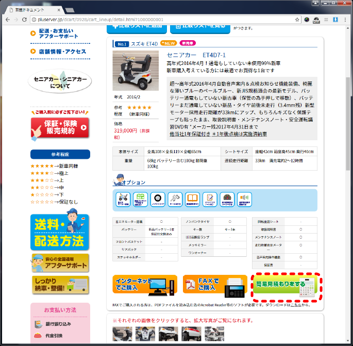The image size is (353, 346).
Task: Click the keys option icon
Action: (x=175, y=200)
